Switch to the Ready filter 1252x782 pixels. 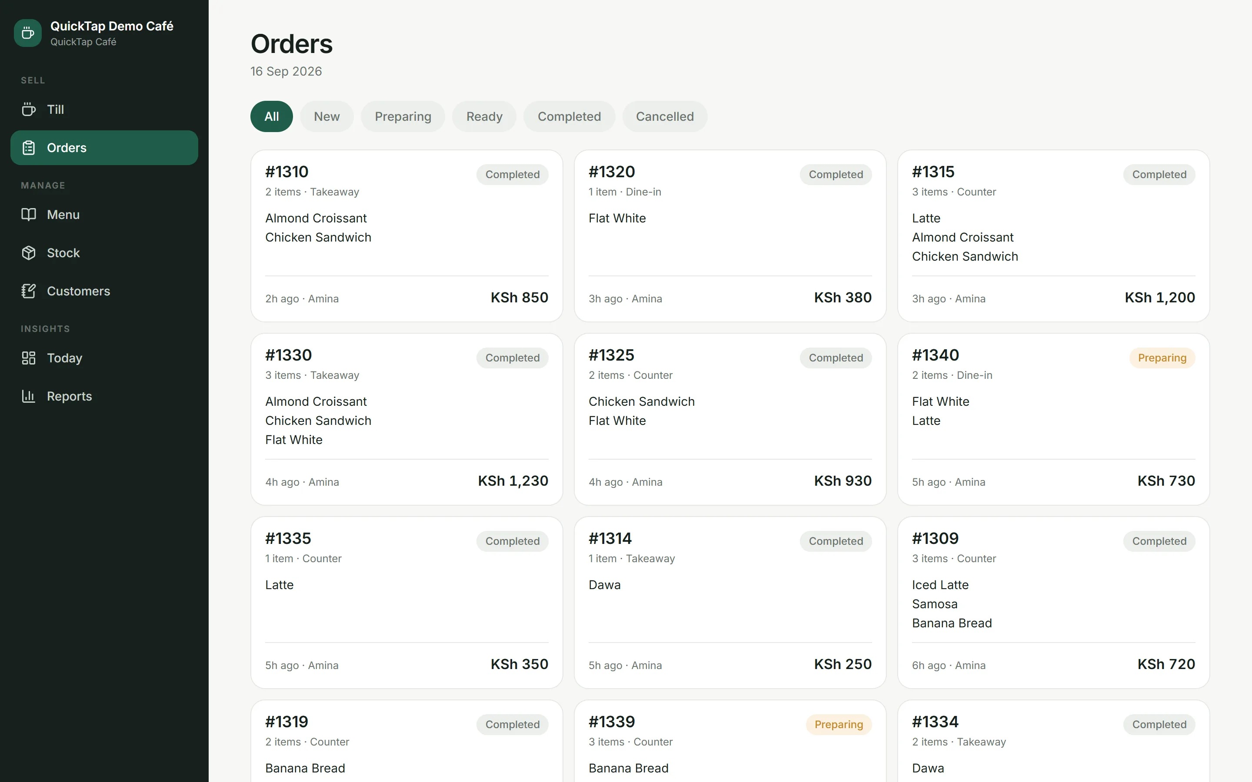[484, 116]
